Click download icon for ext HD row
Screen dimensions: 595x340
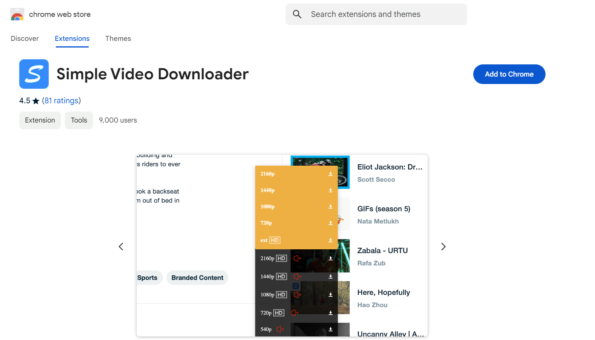(x=331, y=240)
